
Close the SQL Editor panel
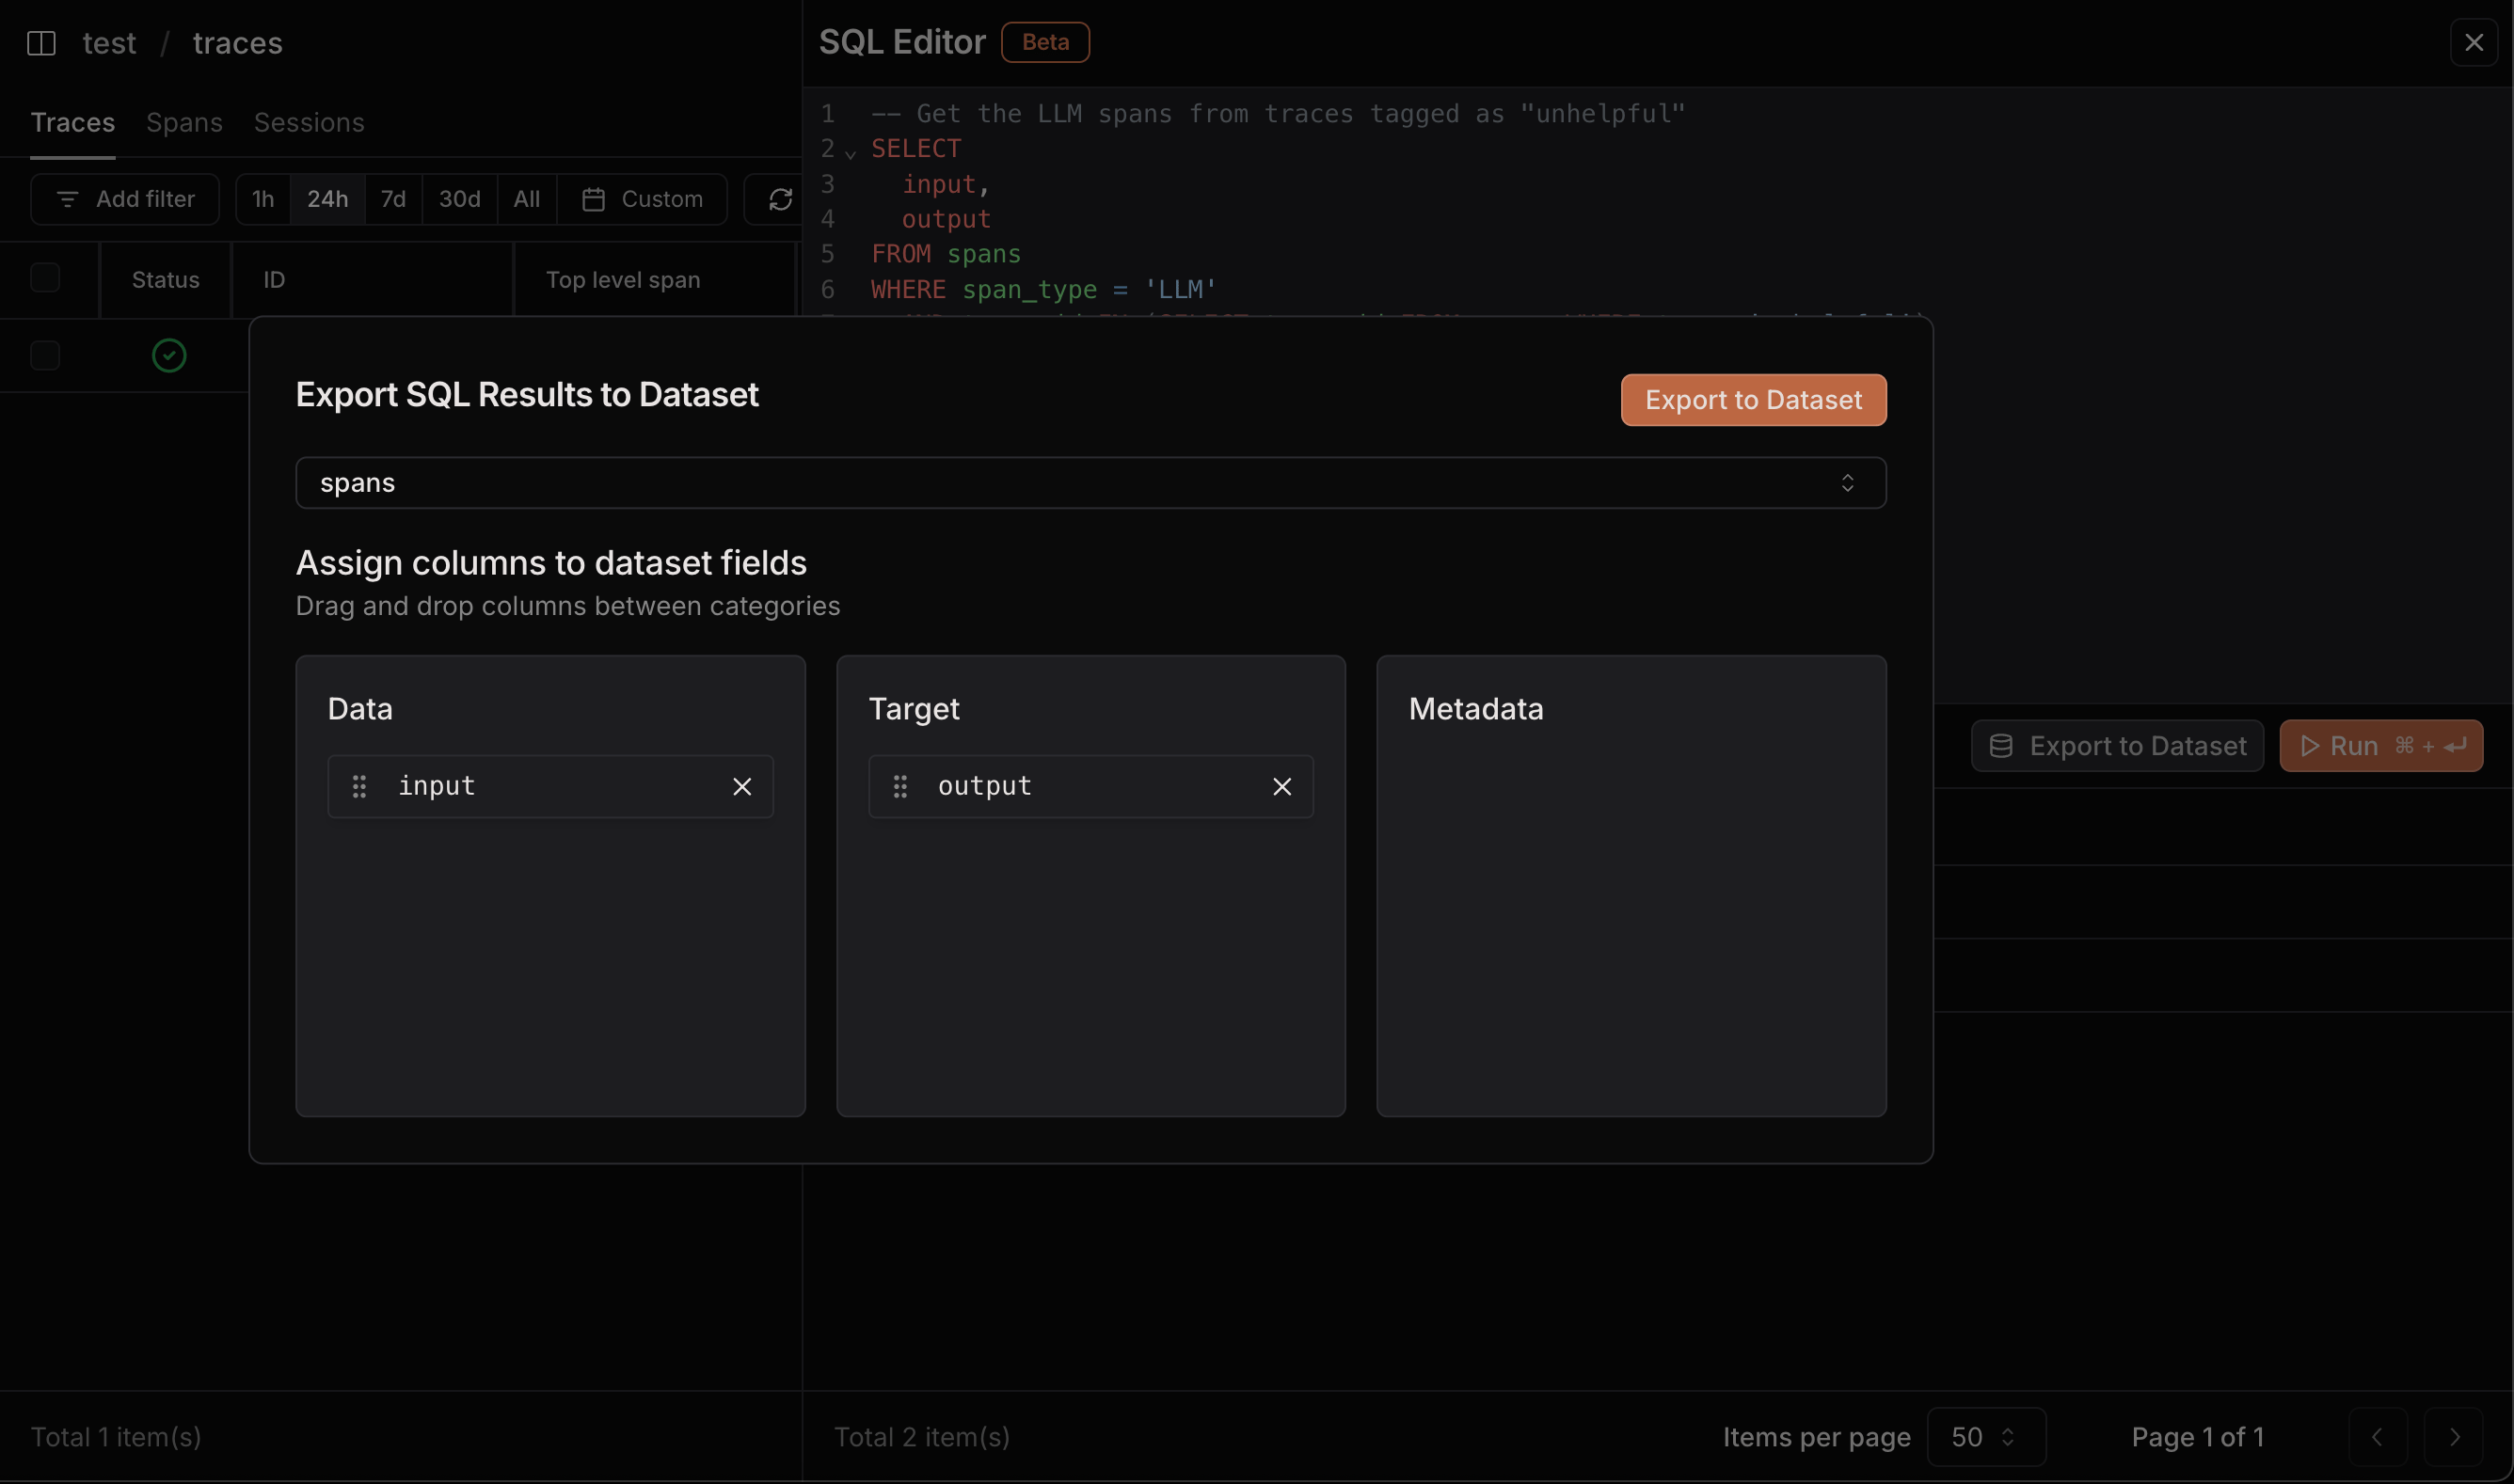click(x=2473, y=43)
